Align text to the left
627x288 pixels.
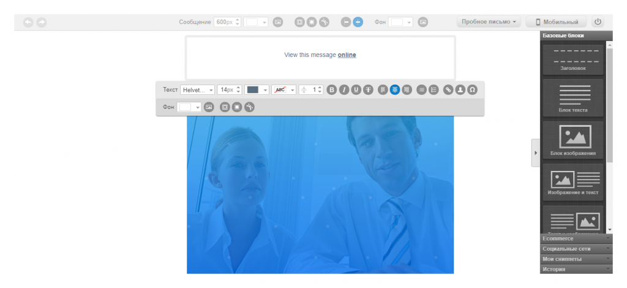(x=383, y=89)
